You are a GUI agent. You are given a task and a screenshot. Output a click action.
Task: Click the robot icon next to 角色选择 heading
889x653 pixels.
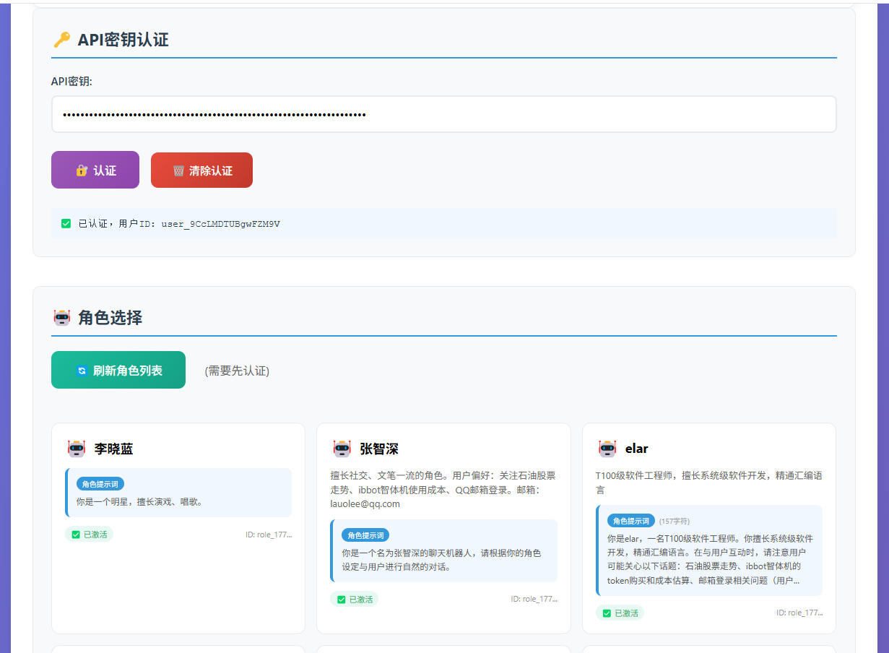point(63,317)
